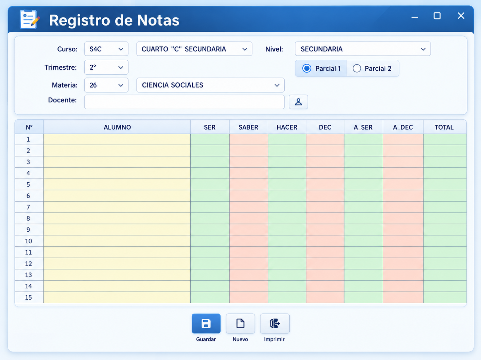Open the Trimestre 2° dropdown
This screenshot has width=481, height=360.
[x=106, y=67]
